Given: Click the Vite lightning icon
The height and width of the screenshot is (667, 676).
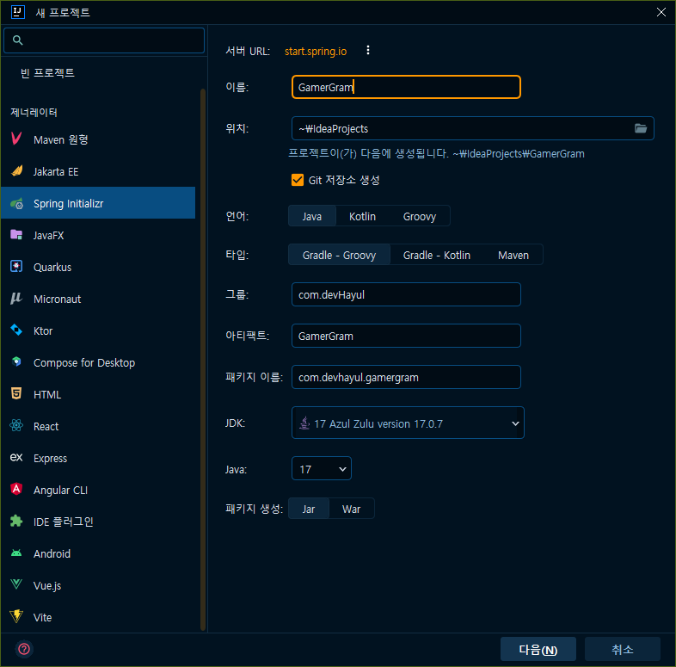Looking at the screenshot, I should [x=16, y=616].
